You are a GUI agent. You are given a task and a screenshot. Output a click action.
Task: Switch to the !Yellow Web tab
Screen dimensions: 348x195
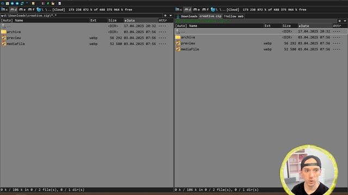click(x=233, y=16)
